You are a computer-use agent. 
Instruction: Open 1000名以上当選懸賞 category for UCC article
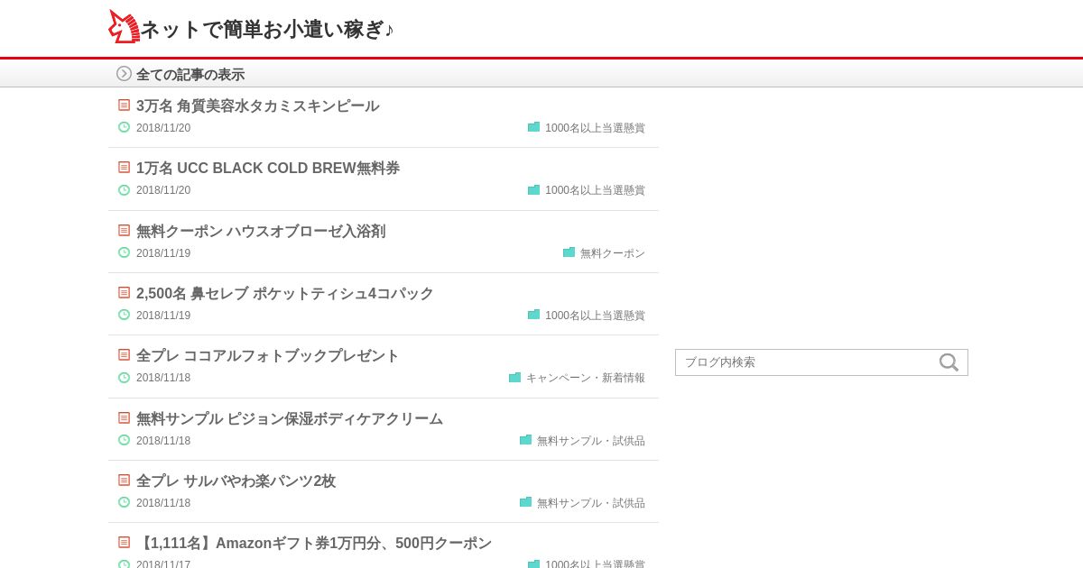(595, 190)
